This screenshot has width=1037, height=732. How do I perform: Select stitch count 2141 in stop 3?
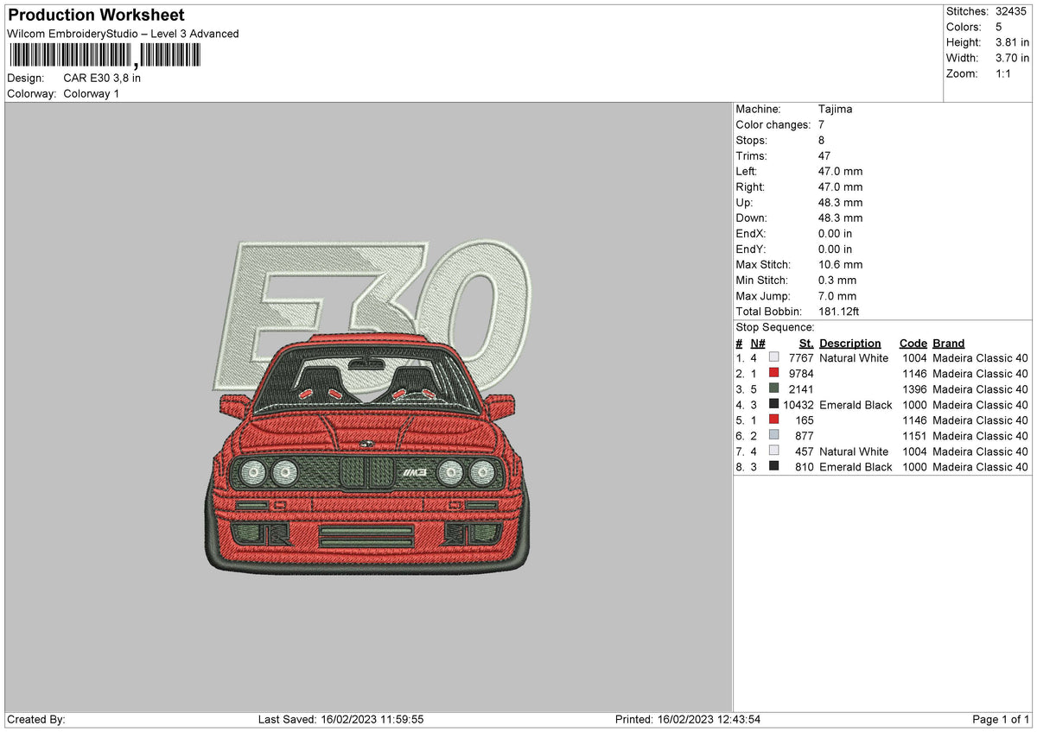point(801,389)
